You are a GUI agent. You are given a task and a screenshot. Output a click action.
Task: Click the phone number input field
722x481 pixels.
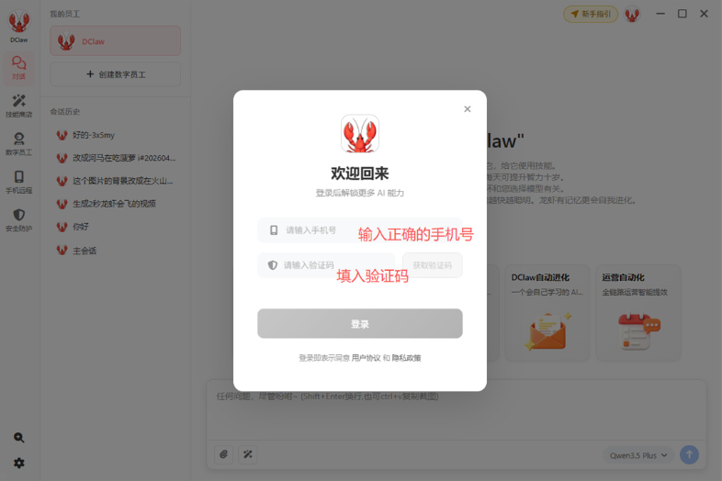(x=359, y=230)
